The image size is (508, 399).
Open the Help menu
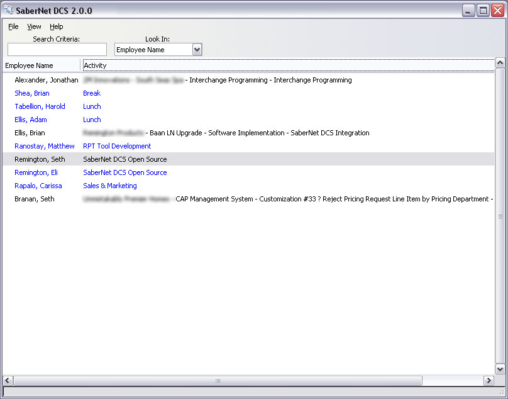[57, 26]
